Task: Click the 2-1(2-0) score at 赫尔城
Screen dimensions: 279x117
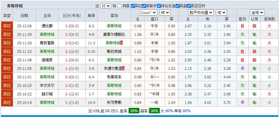Action: 72,94
